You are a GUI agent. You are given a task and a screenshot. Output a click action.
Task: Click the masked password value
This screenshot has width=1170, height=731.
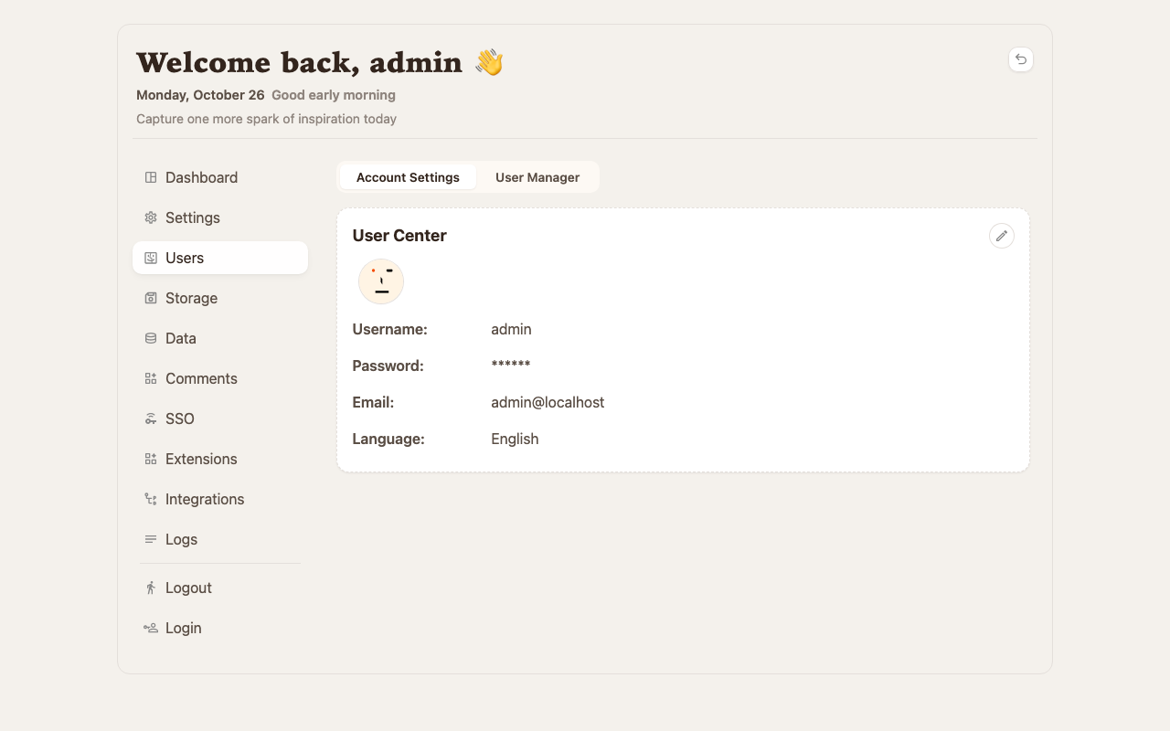(x=511, y=365)
